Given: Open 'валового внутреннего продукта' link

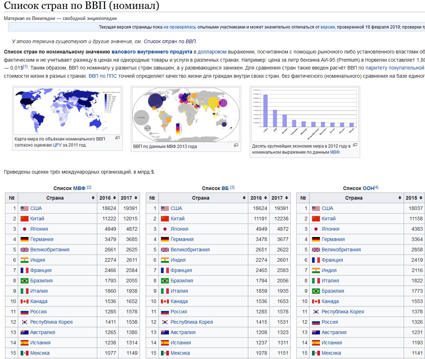Looking at the screenshot, I should [152, 52].
